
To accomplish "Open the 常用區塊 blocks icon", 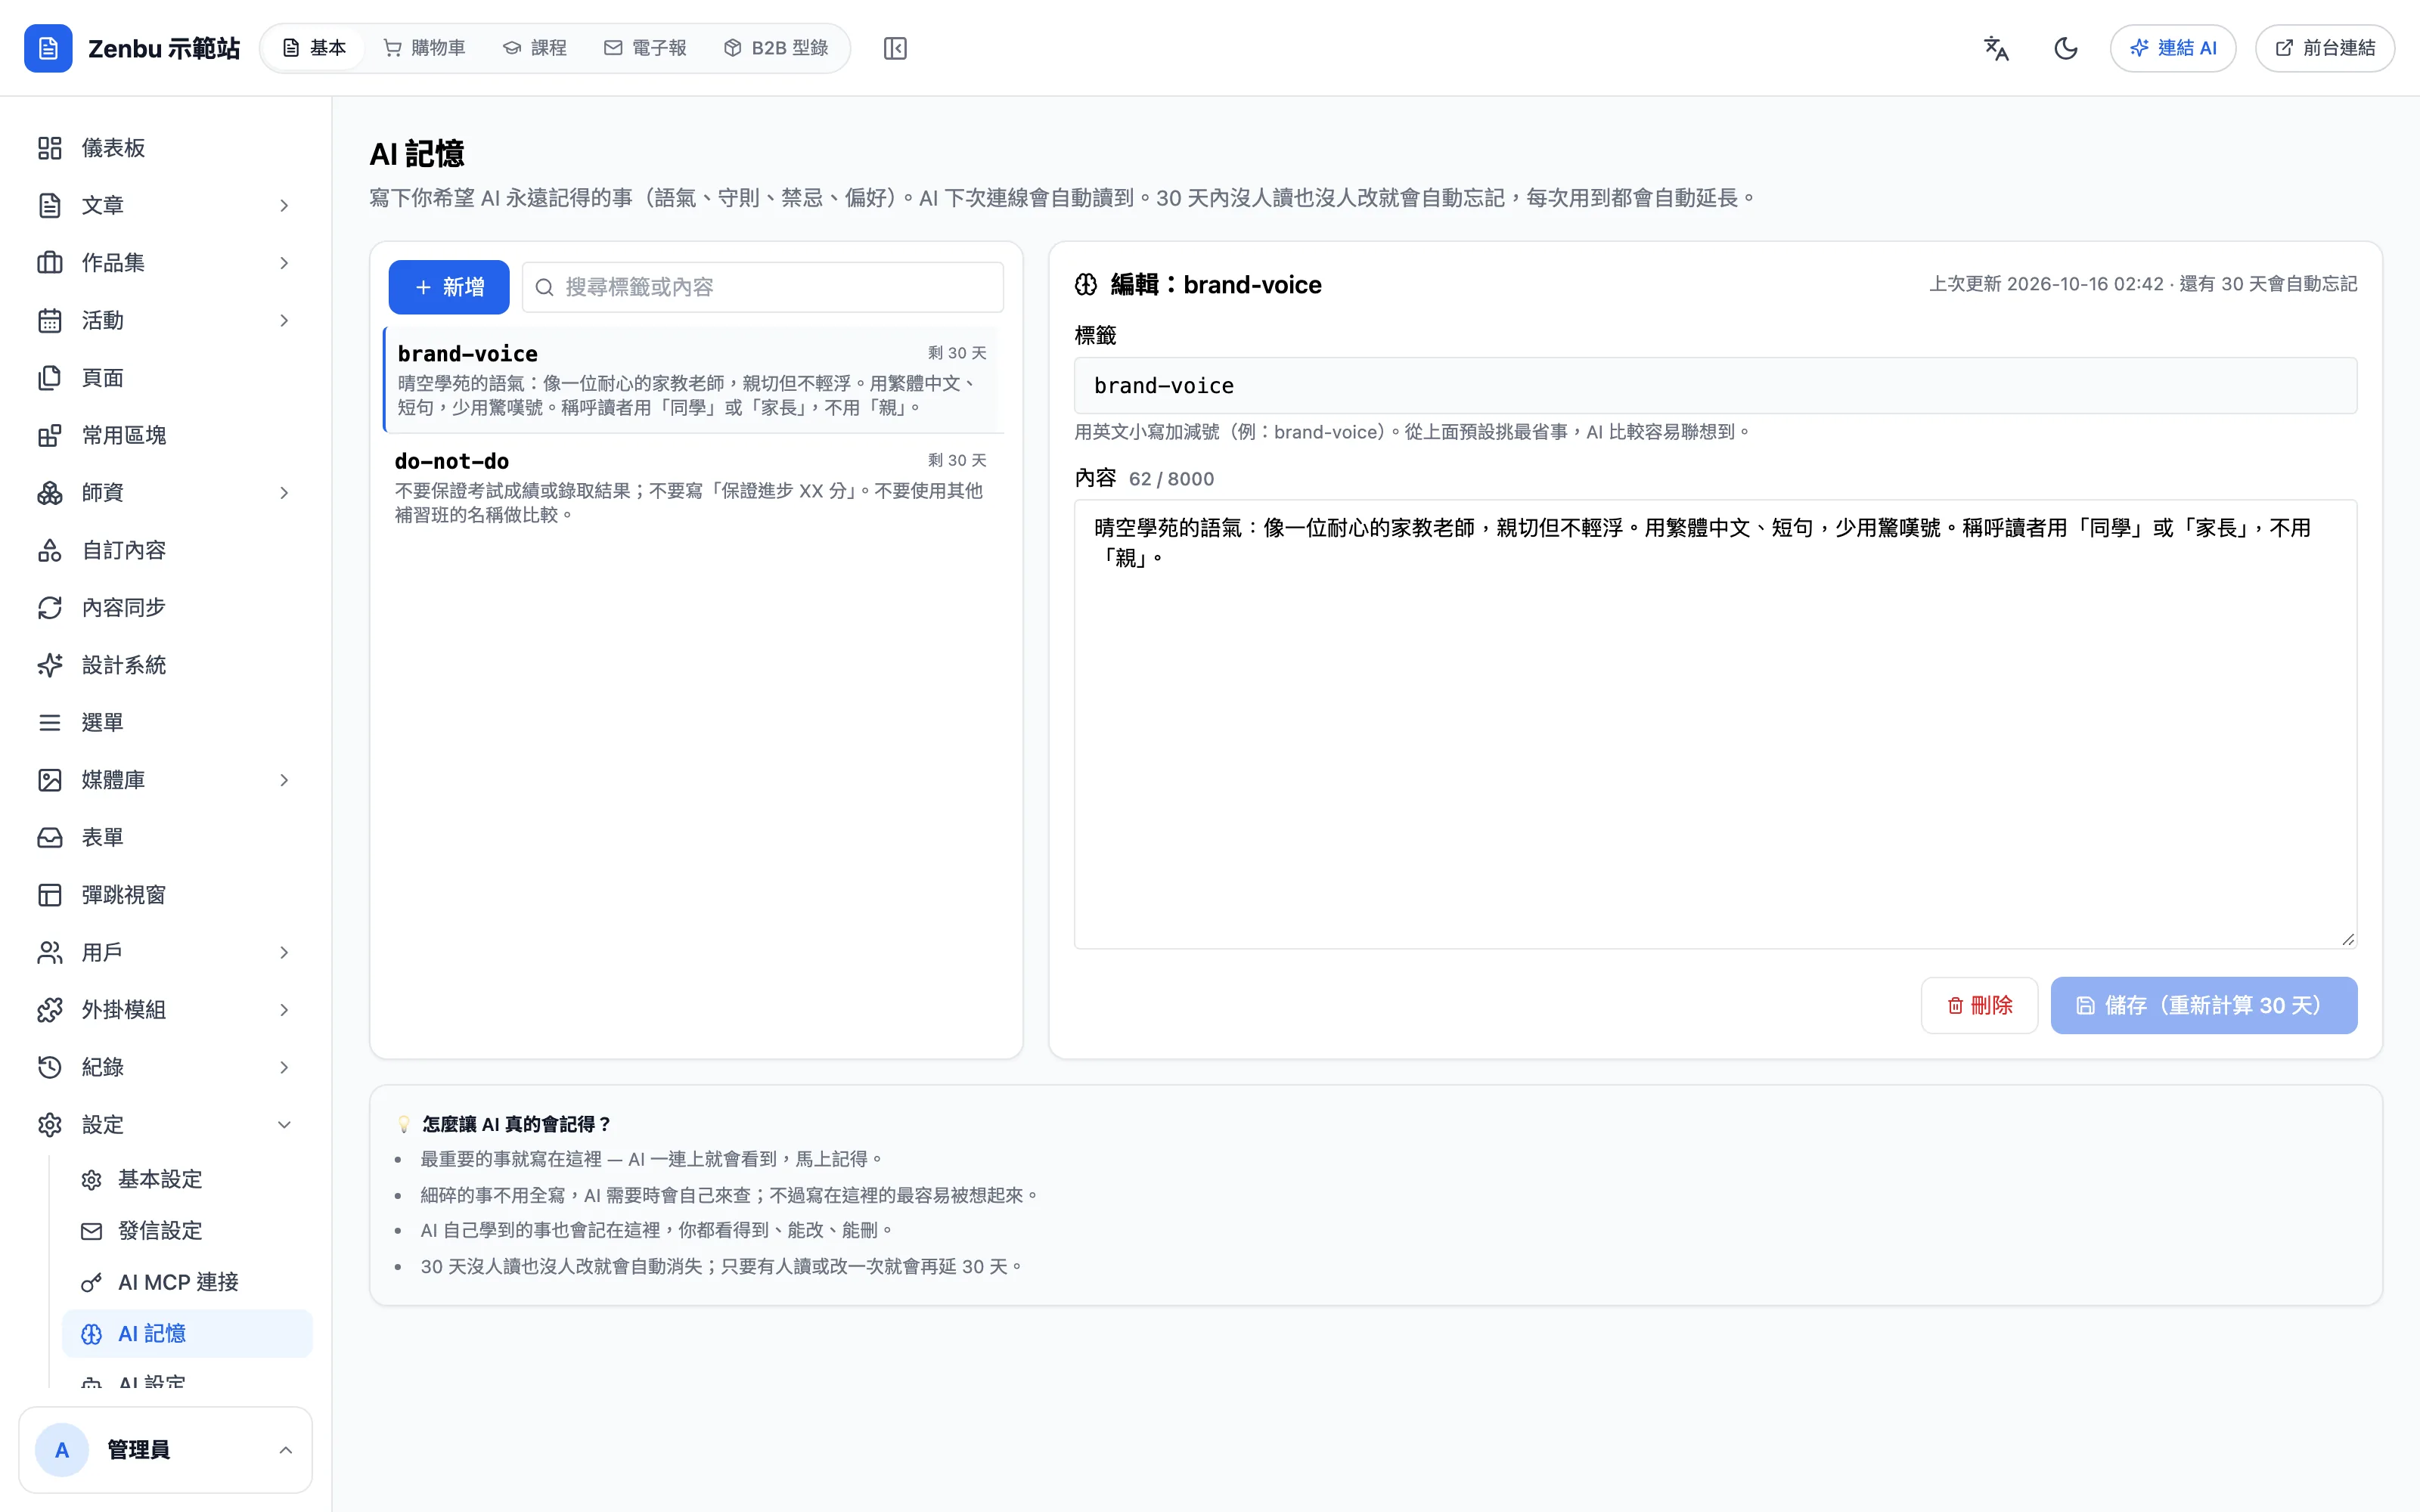I will pos(50,435).
